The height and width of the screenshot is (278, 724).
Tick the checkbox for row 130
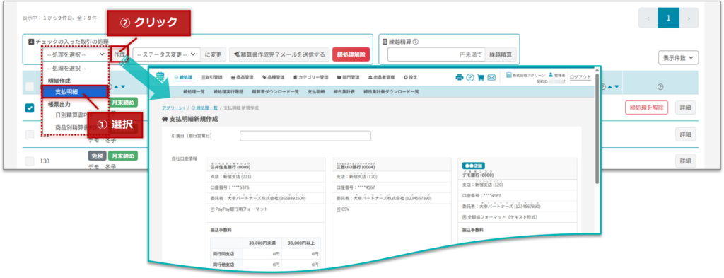point(30,161)
